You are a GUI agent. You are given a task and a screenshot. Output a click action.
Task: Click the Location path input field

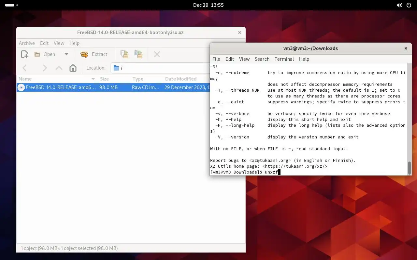(160, 68)
